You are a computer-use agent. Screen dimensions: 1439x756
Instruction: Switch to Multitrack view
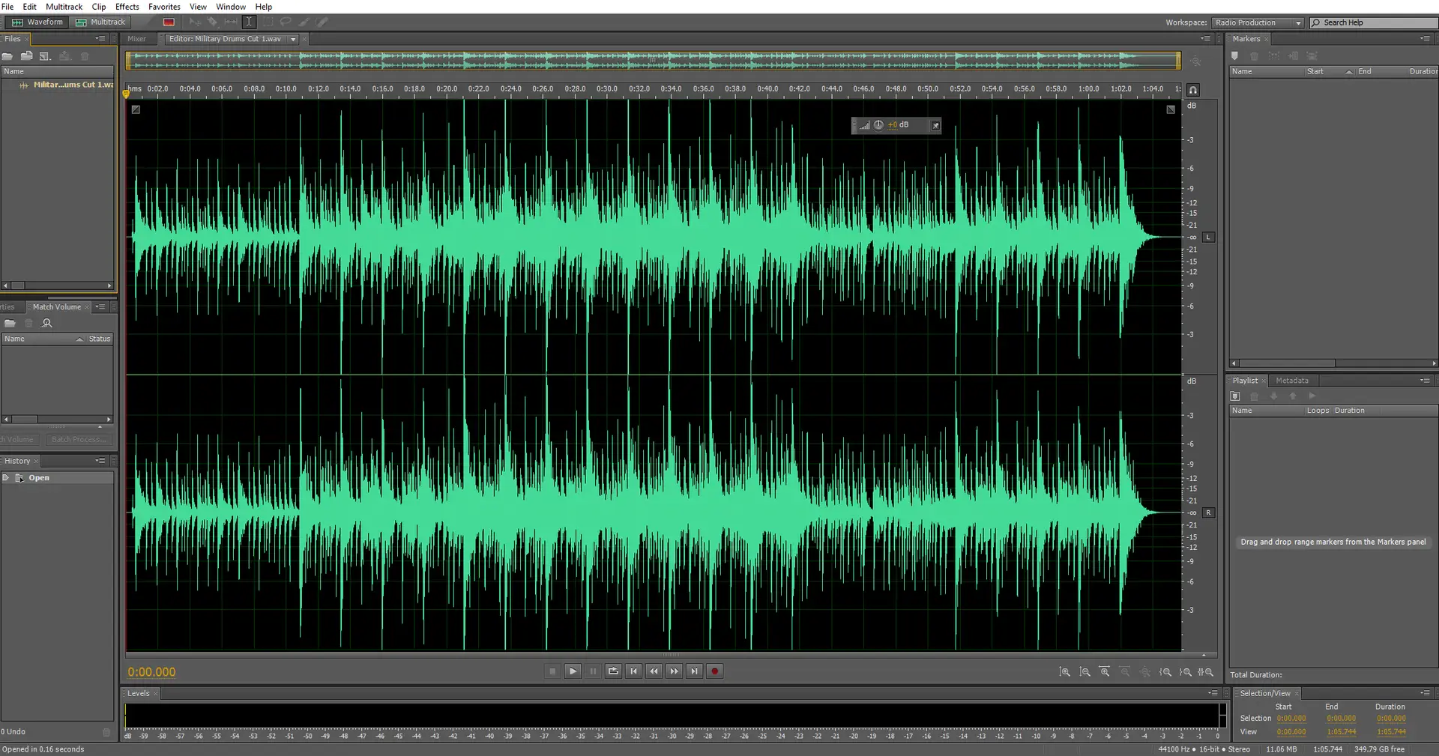click(x=100, y=22)
